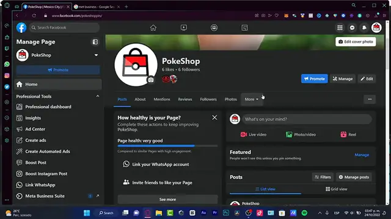Click the What's on your mind field

coord(307,119)
